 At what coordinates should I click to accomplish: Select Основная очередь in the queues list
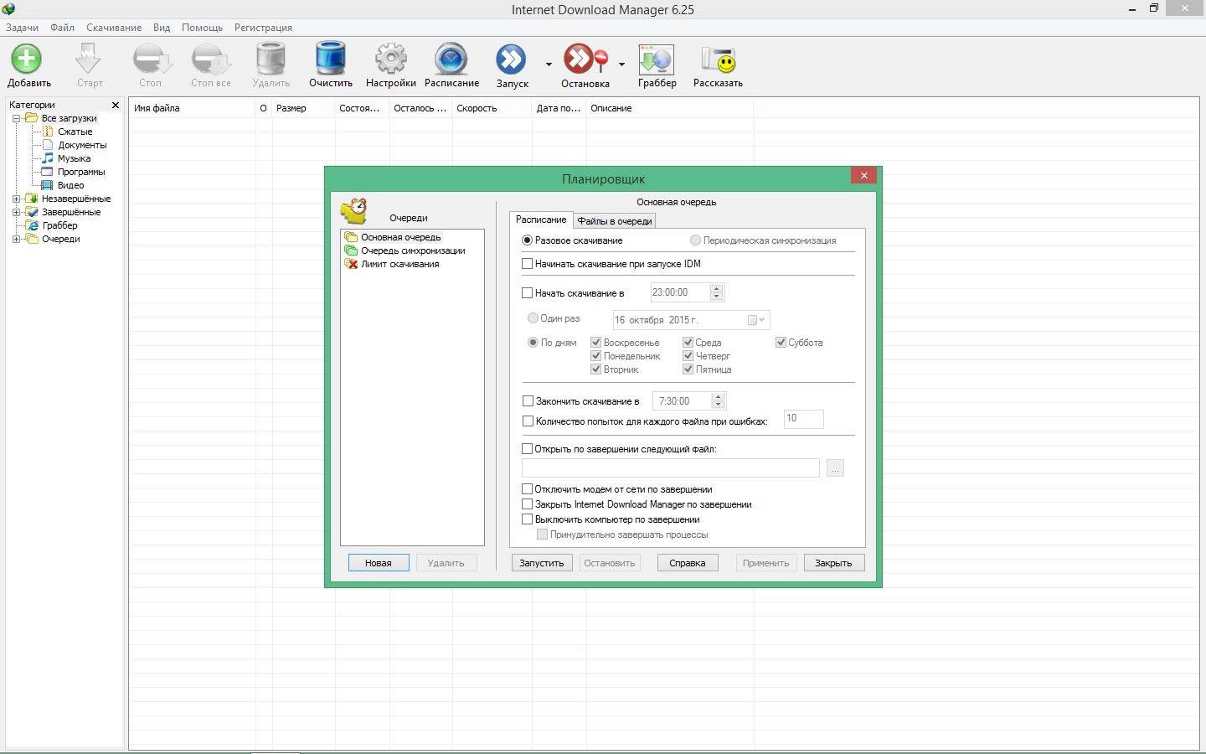[400, 237]
